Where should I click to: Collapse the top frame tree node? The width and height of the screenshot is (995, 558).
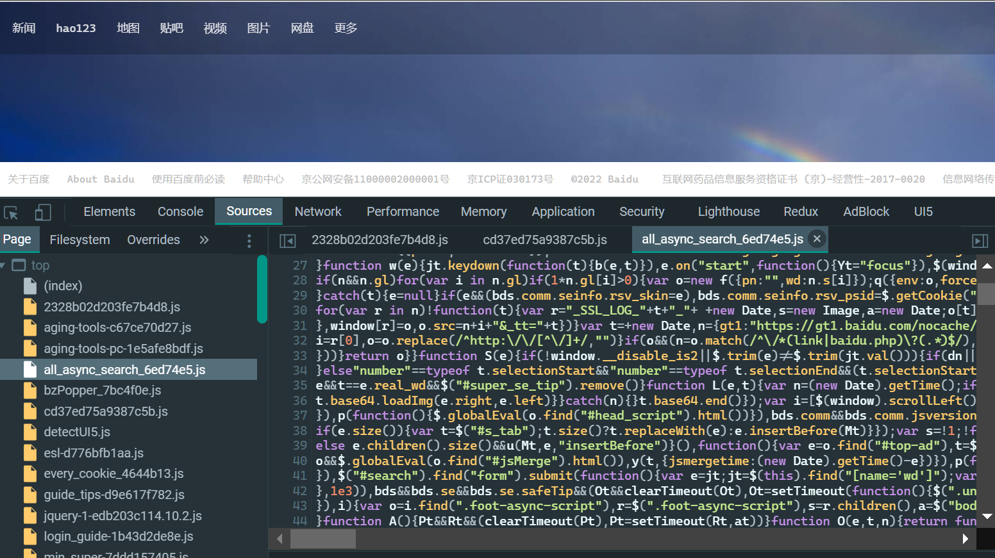[x=3, y=265]
